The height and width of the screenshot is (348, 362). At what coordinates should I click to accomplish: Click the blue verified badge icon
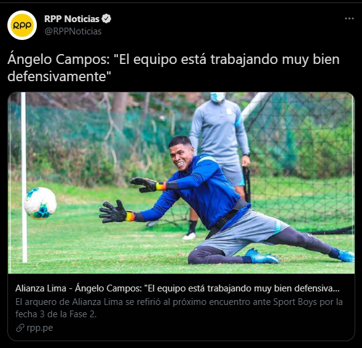click(106, 19)
